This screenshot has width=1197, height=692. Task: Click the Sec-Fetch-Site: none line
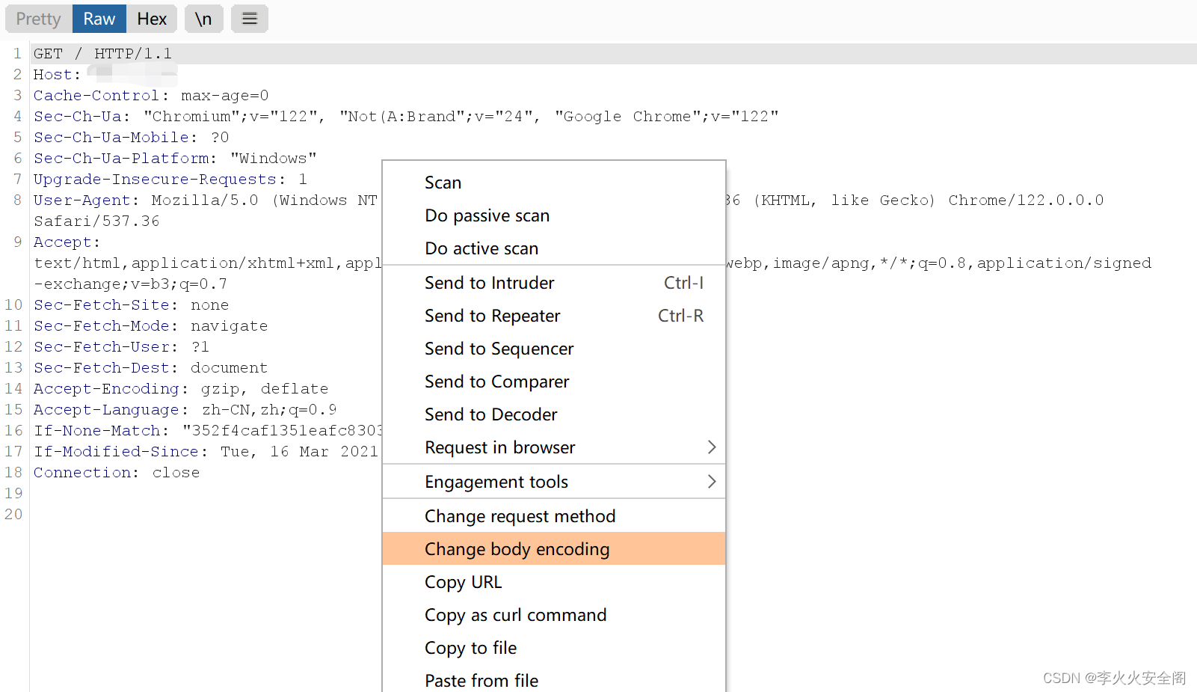(131, 305)
